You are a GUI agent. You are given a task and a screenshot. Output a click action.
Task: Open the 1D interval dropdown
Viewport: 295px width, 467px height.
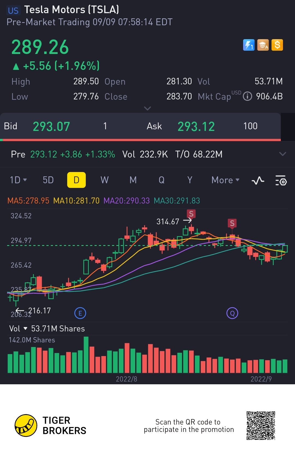pos(18,180)
